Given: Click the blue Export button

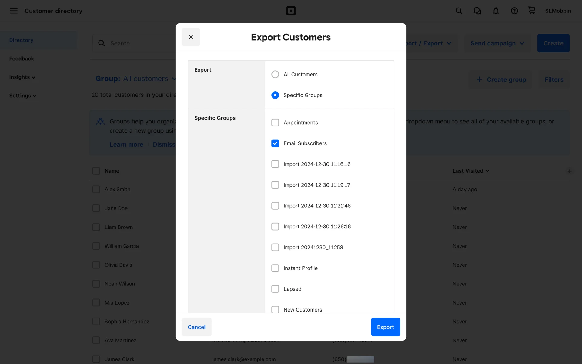Looking at the screenshot, I should coord(385,327).
